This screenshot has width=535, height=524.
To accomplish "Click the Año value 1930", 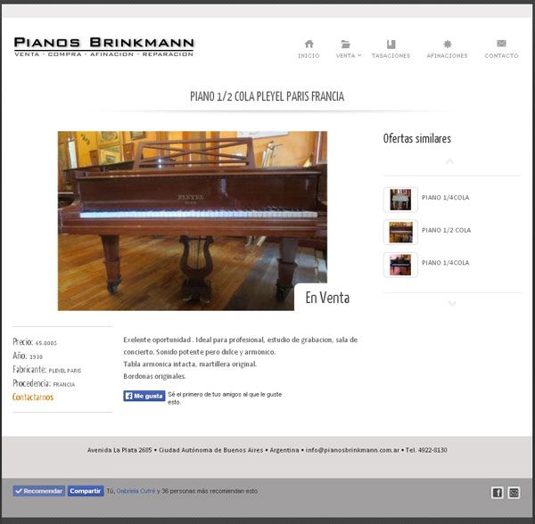I will pos(37,357).
